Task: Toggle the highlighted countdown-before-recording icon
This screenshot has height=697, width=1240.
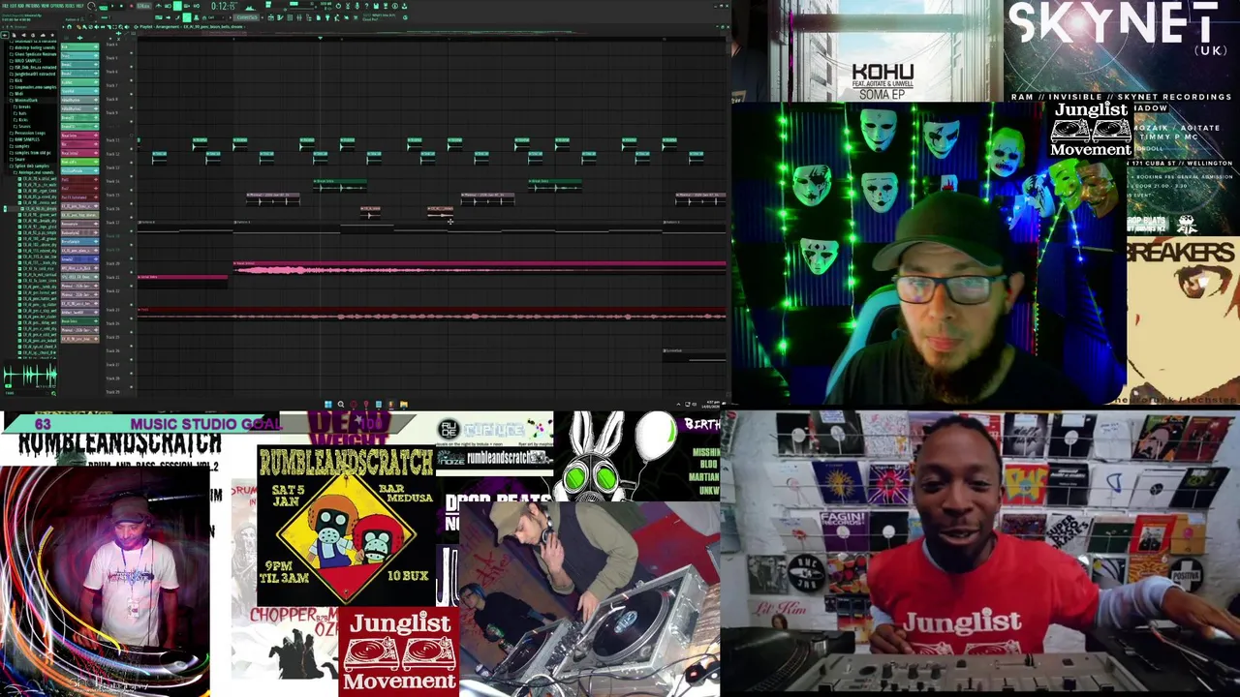Action: (x=177, y=6)
